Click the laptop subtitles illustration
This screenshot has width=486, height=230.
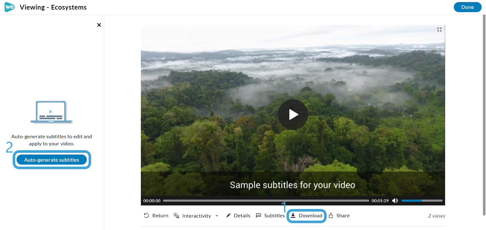pos(52,112)
